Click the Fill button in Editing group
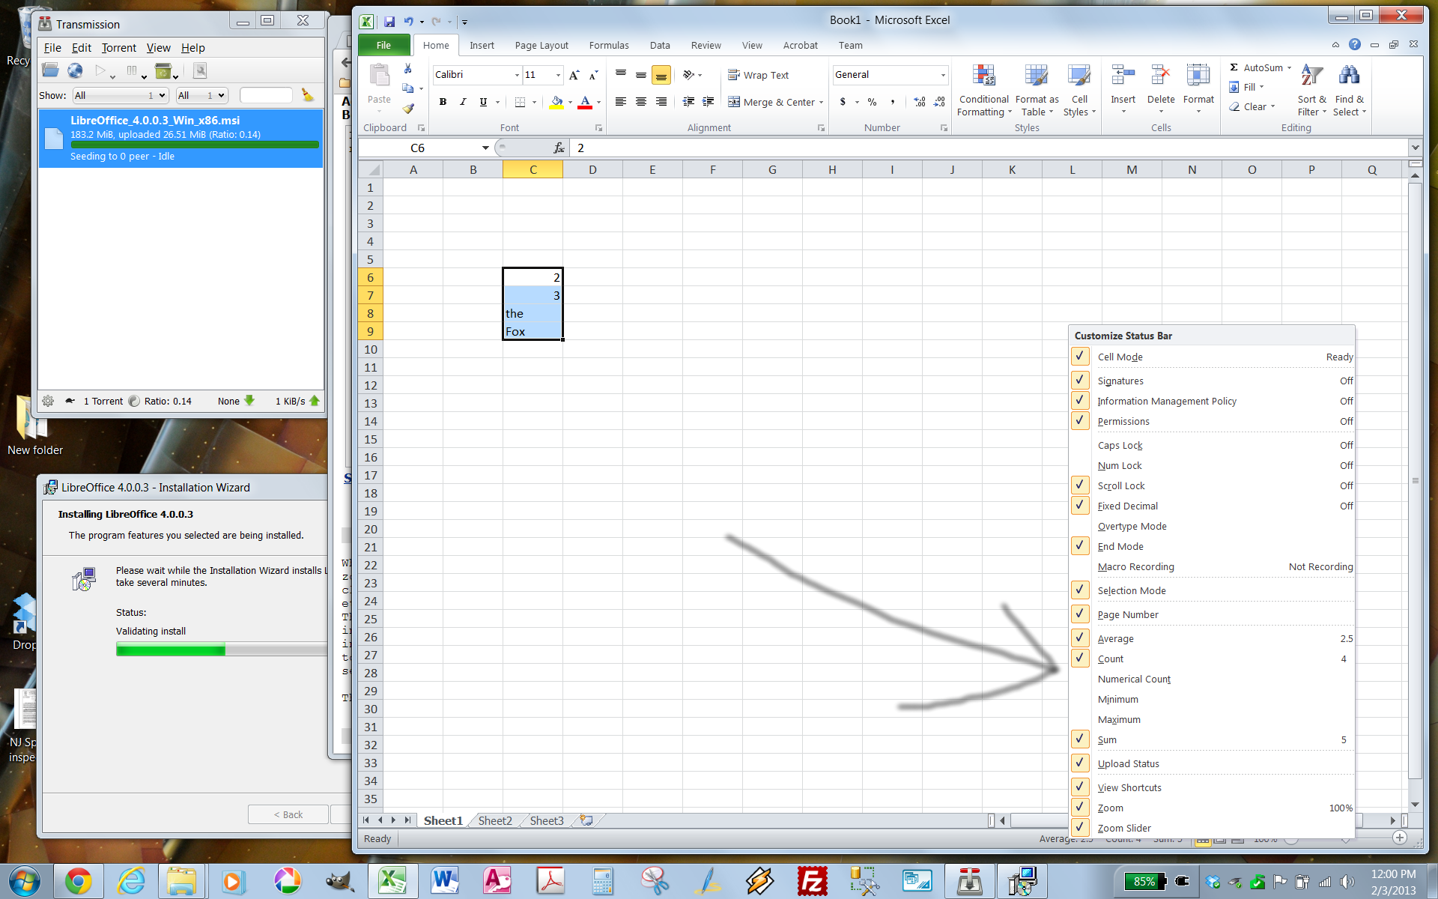 [1246, 87]
